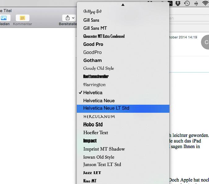Choose the light GoodPro font
Image resolution: width=209 pixels, height=184 pixels.
[123, 52]
